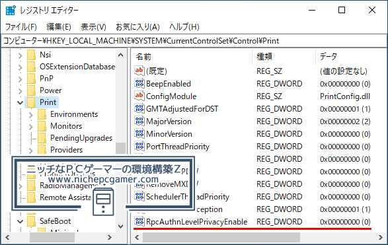The height and width of the screenshot is (245, 388).
Task: Select the PendingUpgrades tree item
Action: coord(81,138)
